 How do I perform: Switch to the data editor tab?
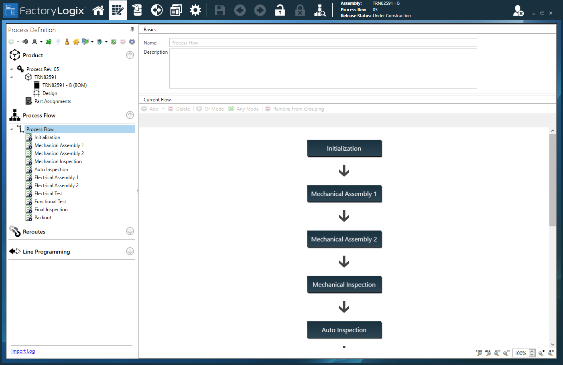click(118, 10)
